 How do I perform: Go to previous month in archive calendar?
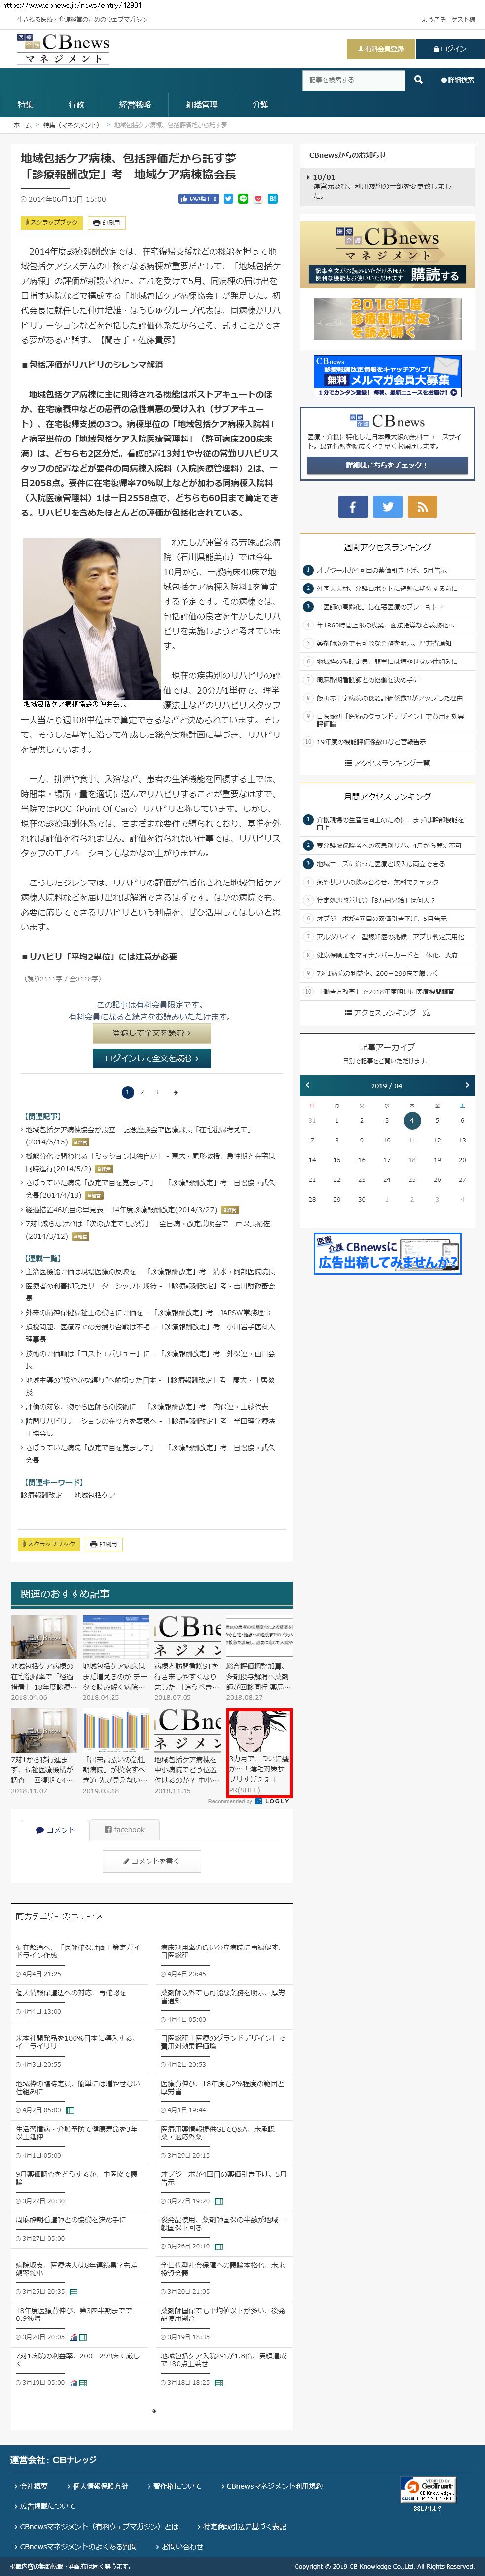pos(307,1085)
